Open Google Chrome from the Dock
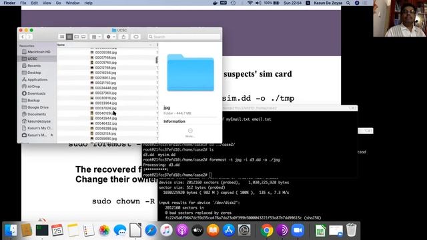427x240 pixels. (267, 230)
